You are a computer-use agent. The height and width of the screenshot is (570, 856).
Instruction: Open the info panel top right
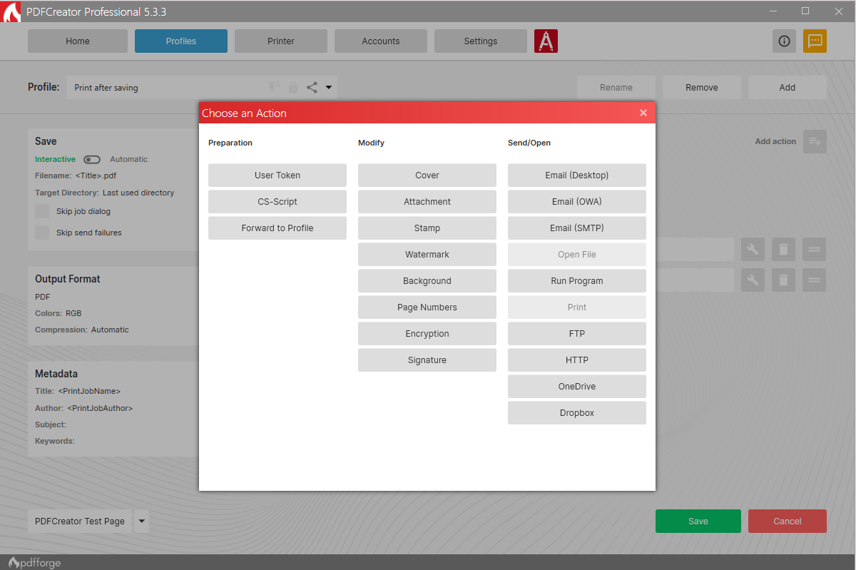coord(784,41)
